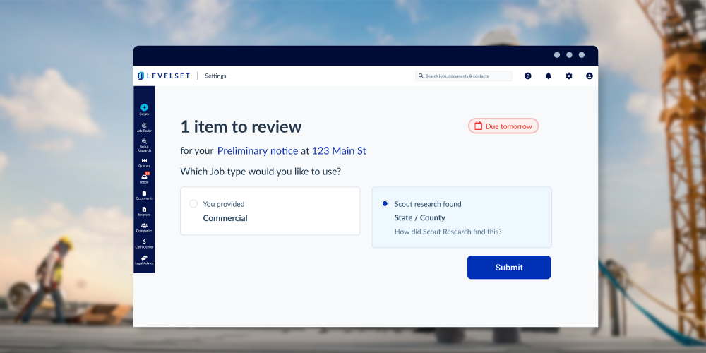Click the help question mark icon
The image size is (706, 353).
point(528,76)
